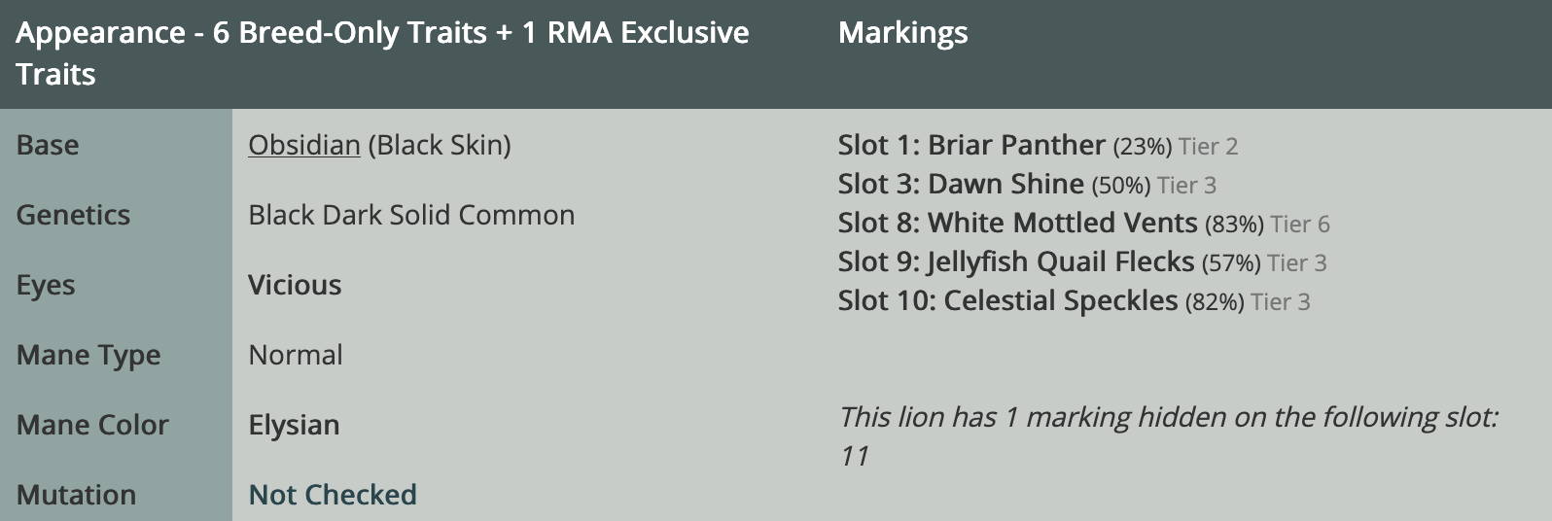The height and width of the screenshot is (521, 1552).
Task: Click the Normal mane type value
Action: point(296,355)
